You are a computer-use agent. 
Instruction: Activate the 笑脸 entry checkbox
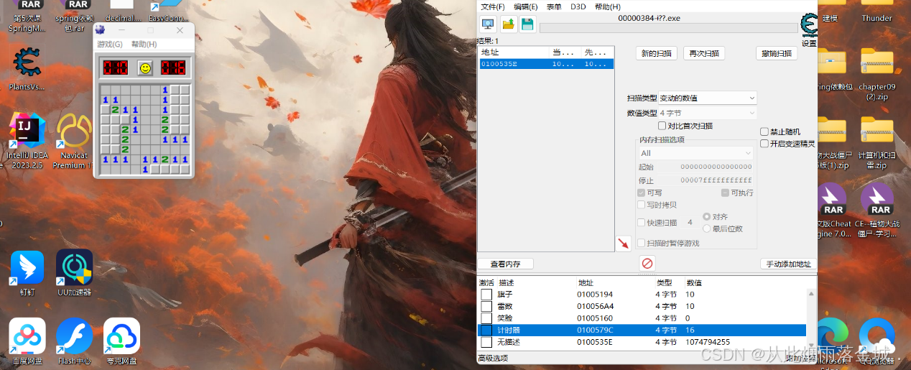486,318
